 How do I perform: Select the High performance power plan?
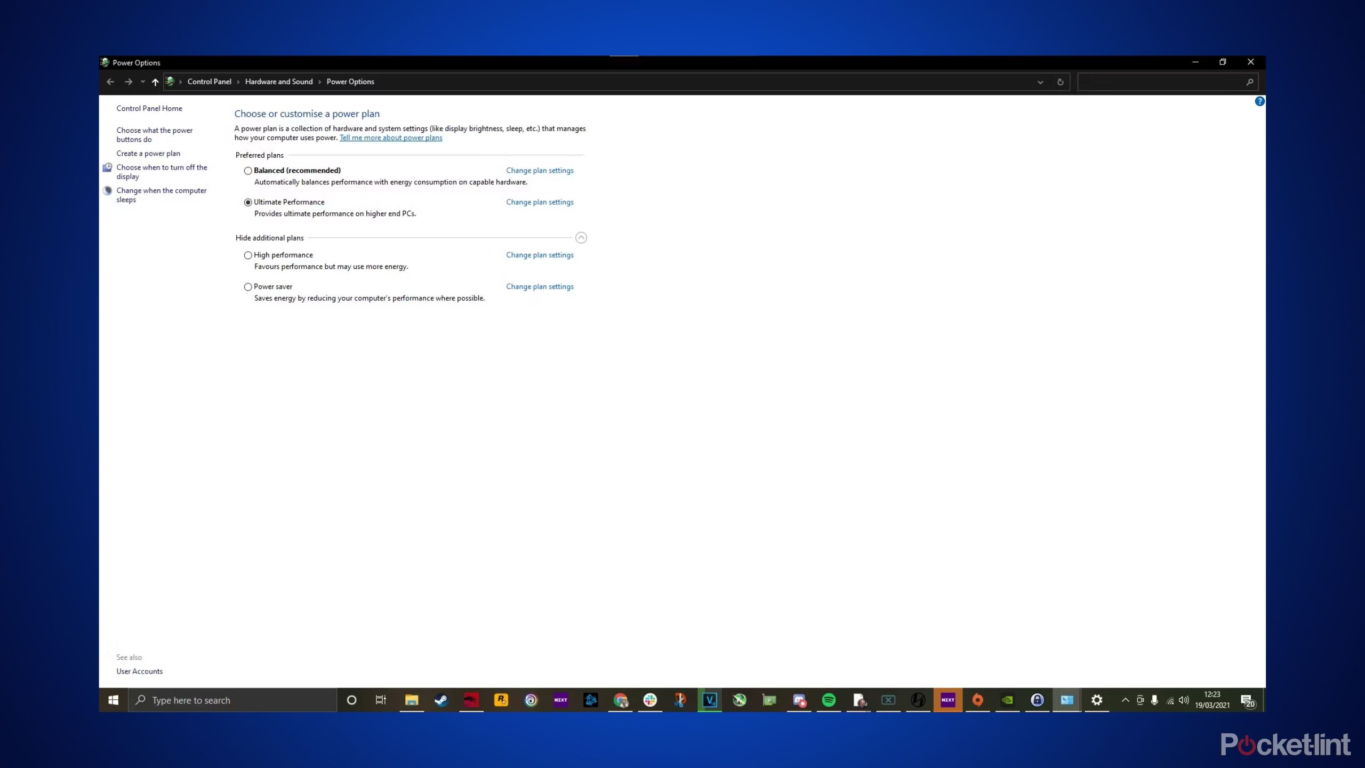tap(247, 255)
